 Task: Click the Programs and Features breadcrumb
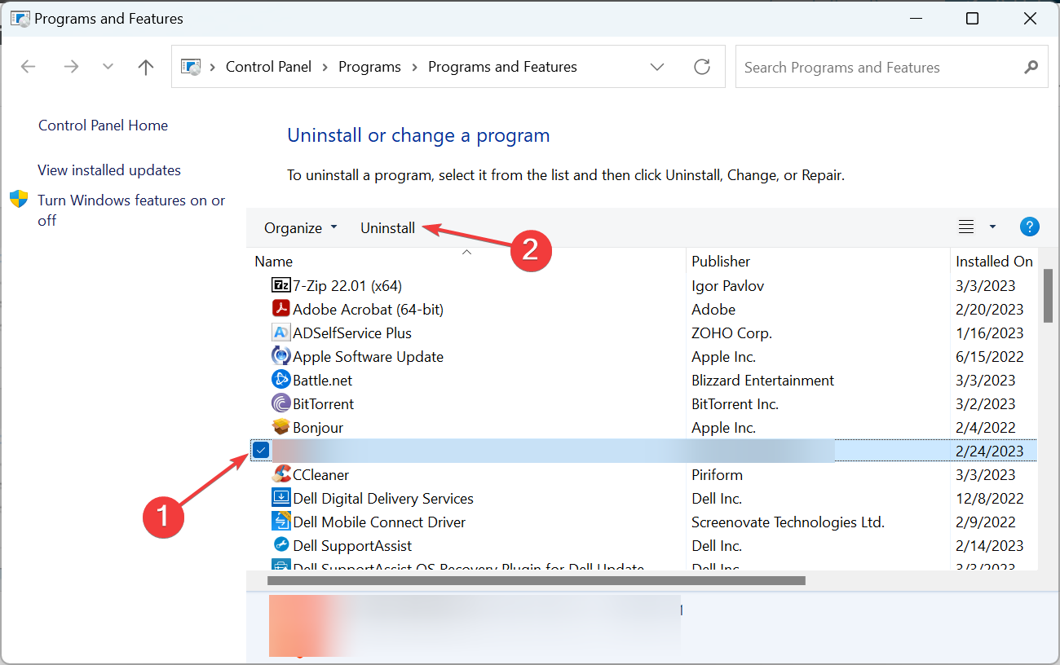[502, 67]
